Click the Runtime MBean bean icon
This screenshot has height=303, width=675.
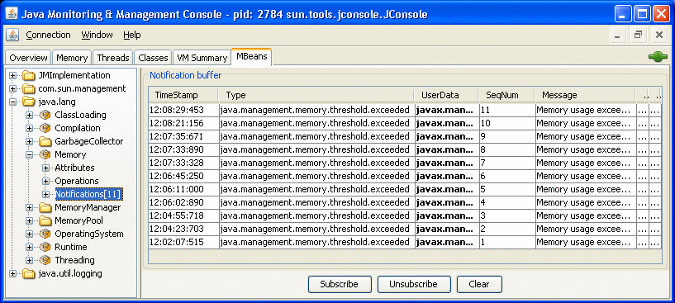click(x=45, y=248)
